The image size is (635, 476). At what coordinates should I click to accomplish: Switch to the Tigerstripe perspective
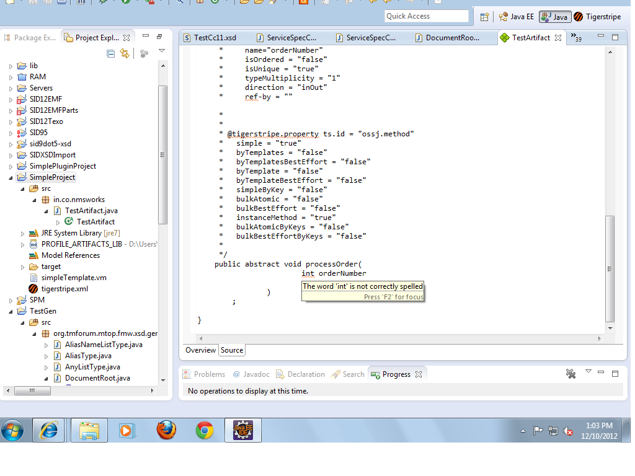point(597,17)
